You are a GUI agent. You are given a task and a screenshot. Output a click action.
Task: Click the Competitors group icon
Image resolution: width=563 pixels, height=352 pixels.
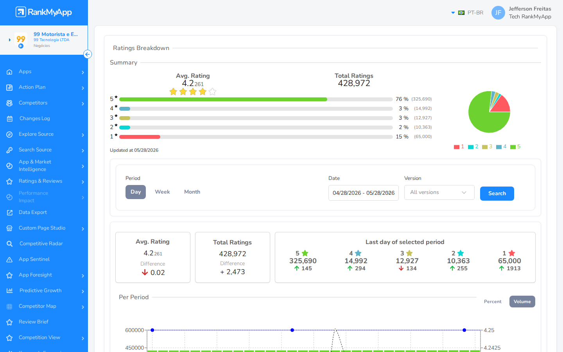coord(9,103)
